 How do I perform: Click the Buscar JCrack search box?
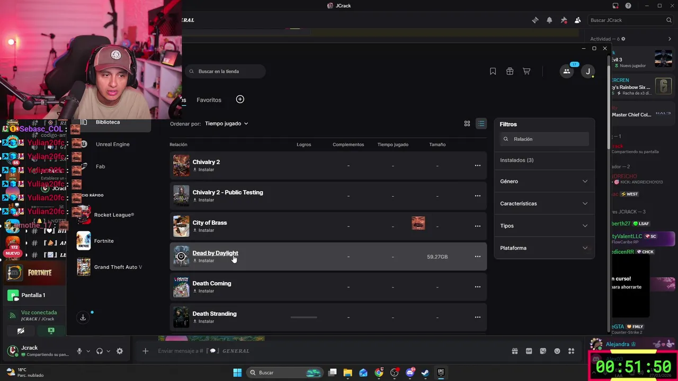click(x=630, y=20)
